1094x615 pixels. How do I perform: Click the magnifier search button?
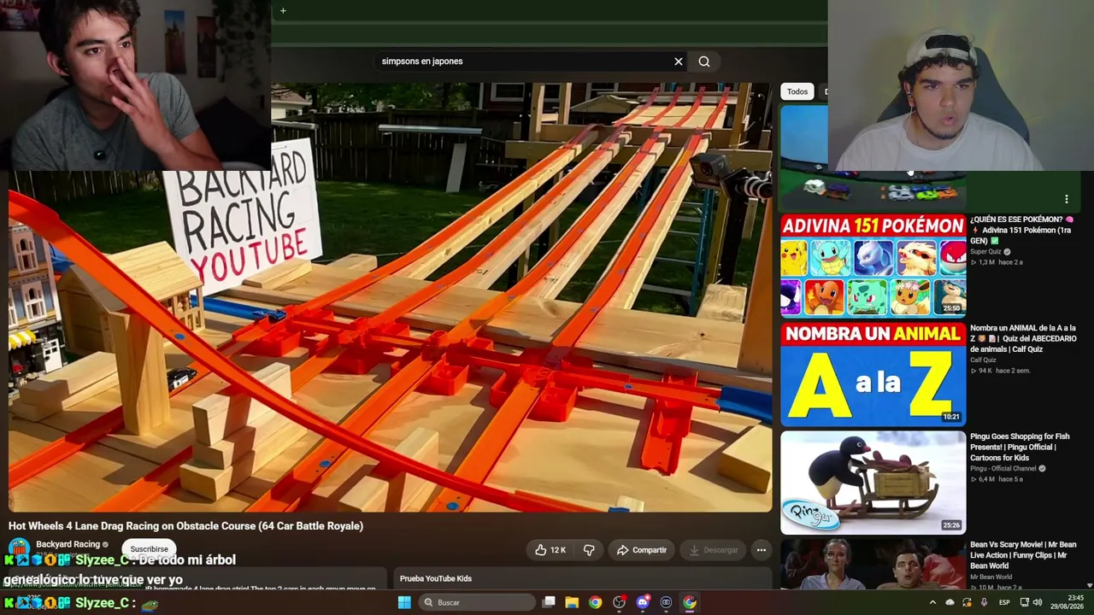point(704,61)
